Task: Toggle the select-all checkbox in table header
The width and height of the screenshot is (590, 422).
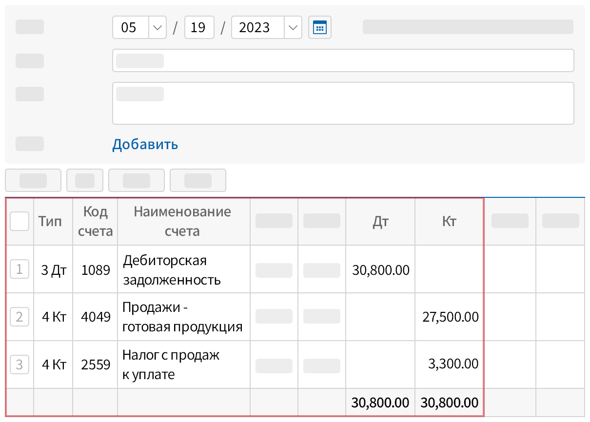Action: coord(20,221)
